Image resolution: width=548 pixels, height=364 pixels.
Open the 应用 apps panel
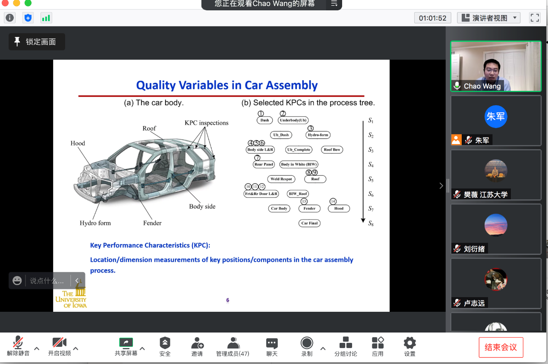point(378,347)
